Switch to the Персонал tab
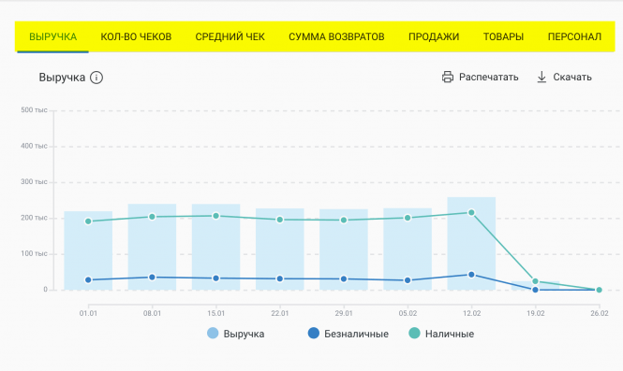The width and height of the screenshot is (623, 371). [x=574, y=36]
